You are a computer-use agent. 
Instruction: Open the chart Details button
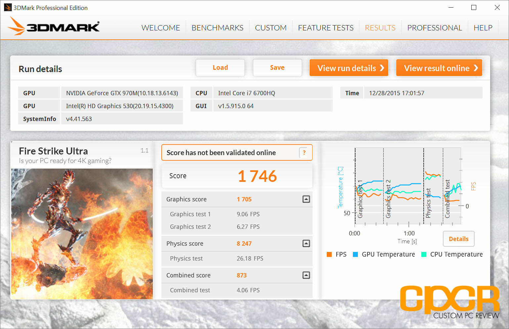pyautogui.click(x=458, y=239)
